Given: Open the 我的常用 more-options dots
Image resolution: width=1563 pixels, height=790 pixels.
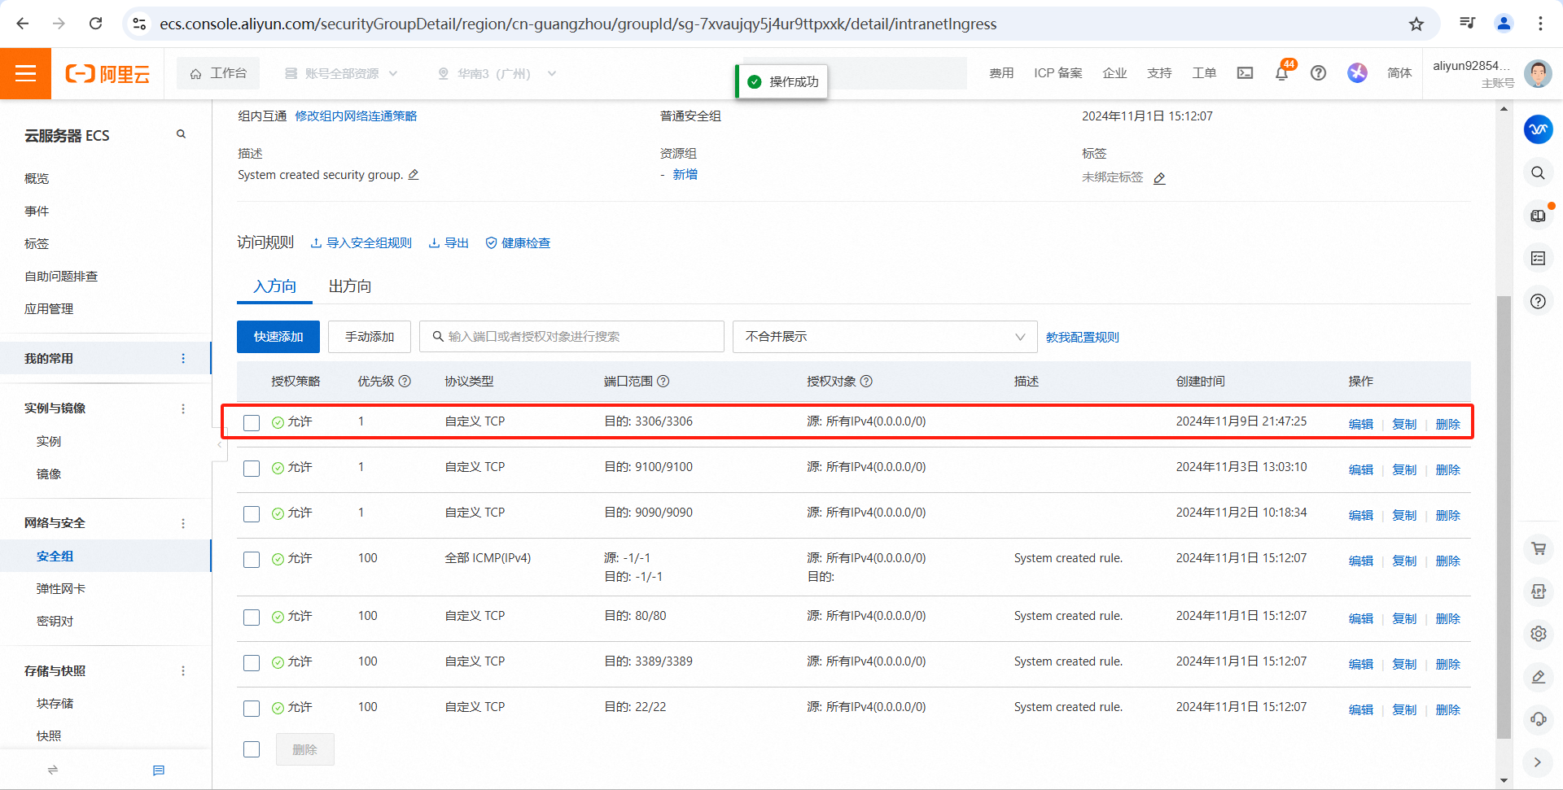Looking at the screenshot, I should pos(183,359).
